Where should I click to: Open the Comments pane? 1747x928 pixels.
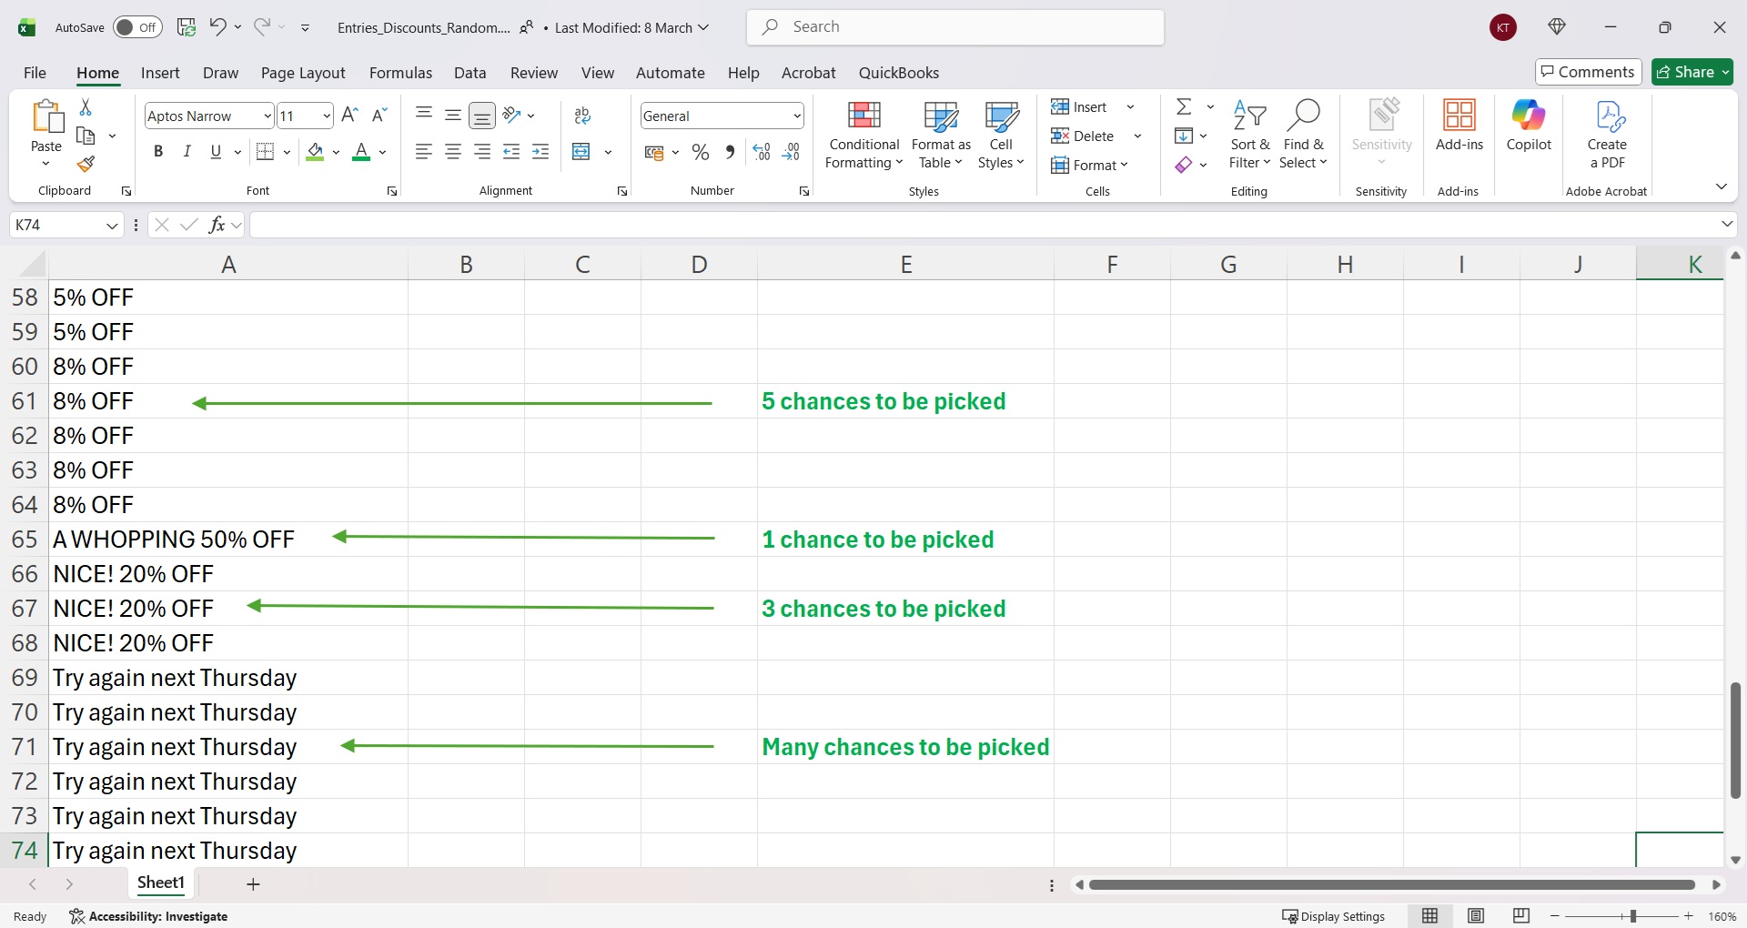pyautogui.click(x=1588, y=72)
